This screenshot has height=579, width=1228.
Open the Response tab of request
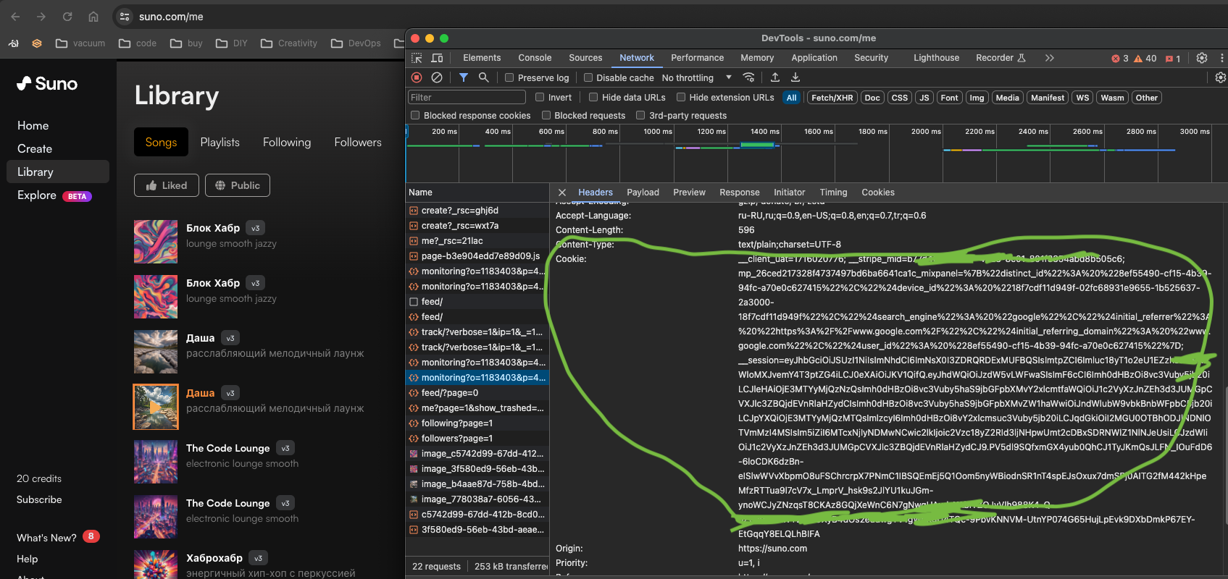point(740,193)
